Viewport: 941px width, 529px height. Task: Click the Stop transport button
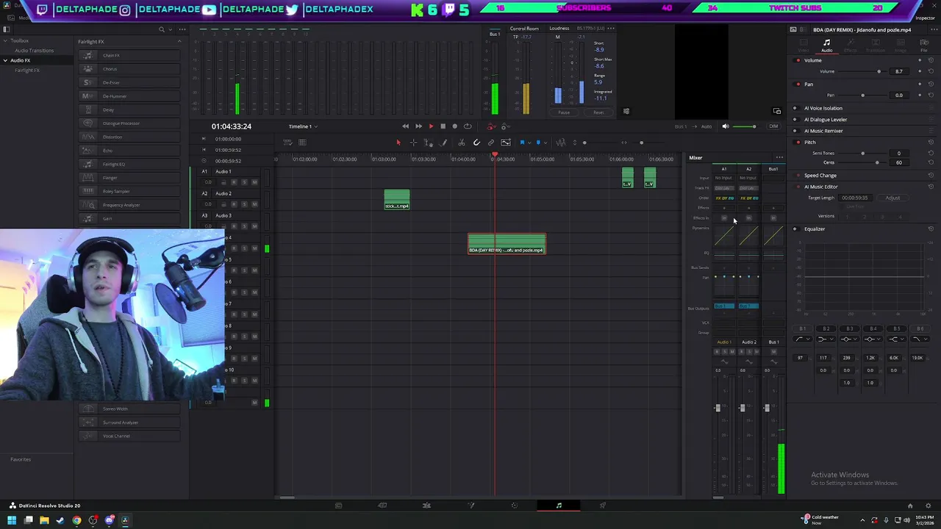[443, 126]
